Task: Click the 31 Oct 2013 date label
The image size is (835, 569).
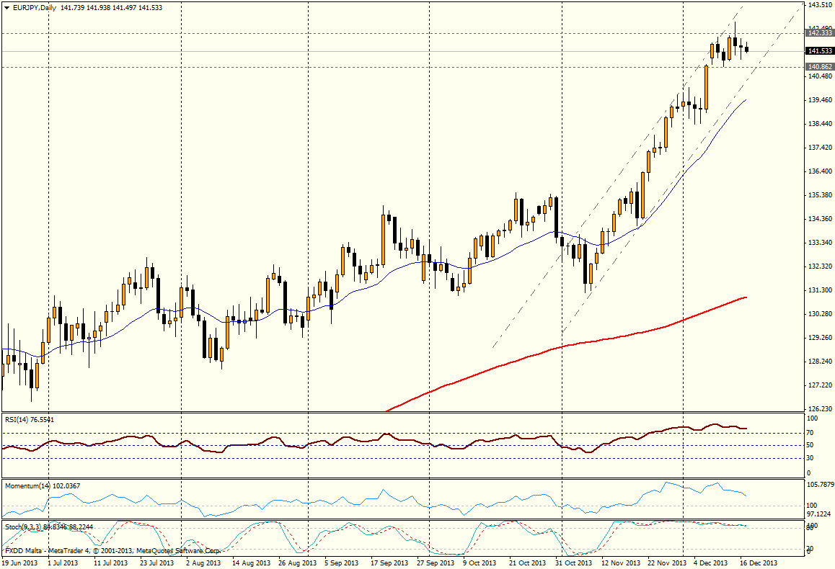Action: coord(574,563)
